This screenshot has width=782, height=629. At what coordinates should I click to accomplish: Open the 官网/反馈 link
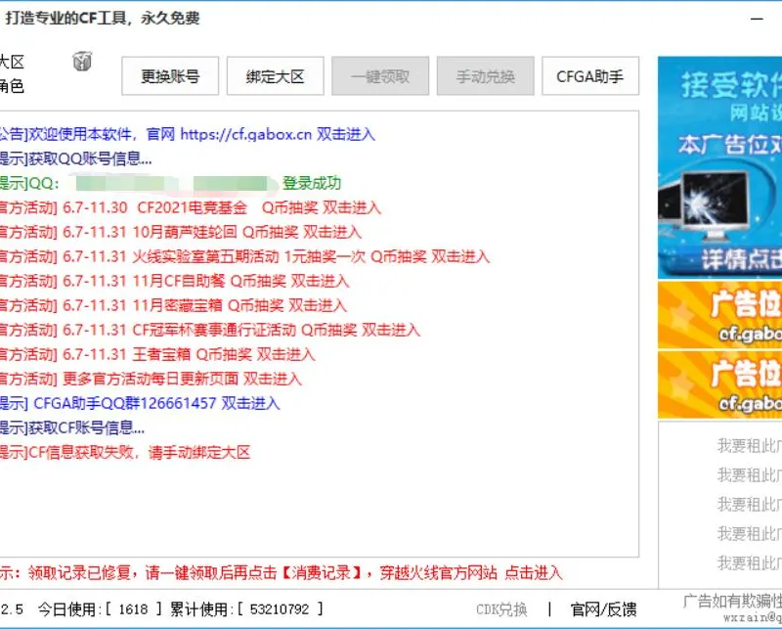[603, 609]
